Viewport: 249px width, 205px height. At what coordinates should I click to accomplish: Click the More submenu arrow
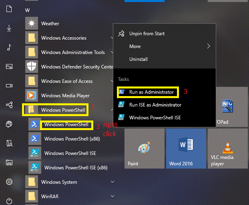pyautogui.click(x=209, y=46)
